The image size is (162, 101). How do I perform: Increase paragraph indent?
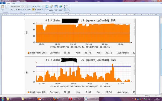tap(36, 7)
